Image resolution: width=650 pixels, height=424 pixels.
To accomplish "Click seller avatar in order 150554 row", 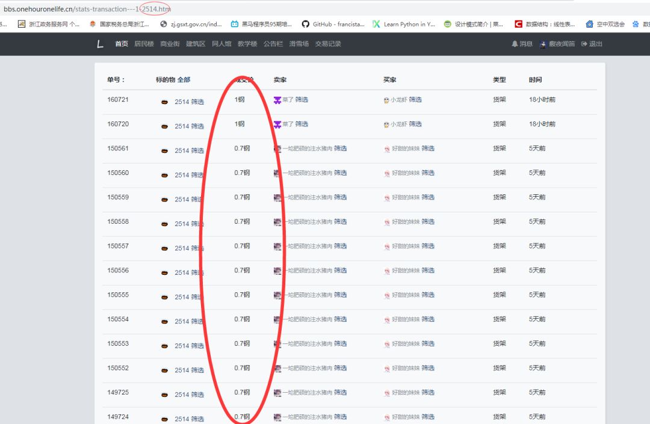I will [x=277, y=320].
